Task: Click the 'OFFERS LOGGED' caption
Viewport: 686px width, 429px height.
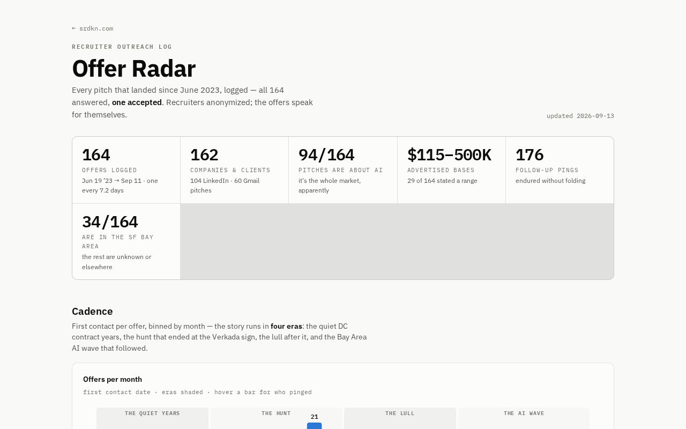Action: [x=109, y=170]
